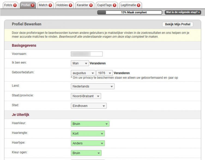Open the Match tab
Screen dimensions: 205x160
click(43, 5)
